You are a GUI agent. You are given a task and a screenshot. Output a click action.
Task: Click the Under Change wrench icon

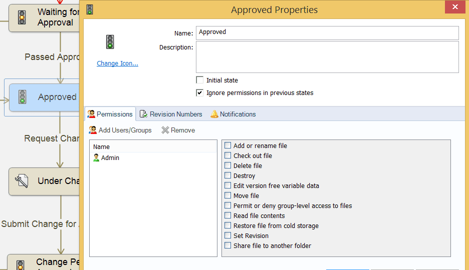pos(22,181)
